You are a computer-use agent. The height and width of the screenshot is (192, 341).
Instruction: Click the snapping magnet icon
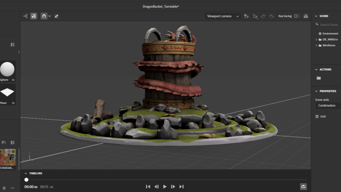point(44,16)
